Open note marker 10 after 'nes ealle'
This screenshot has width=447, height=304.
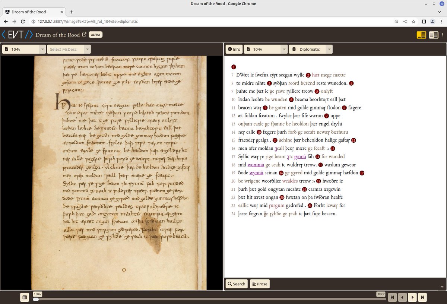click(x=259, y=132)
